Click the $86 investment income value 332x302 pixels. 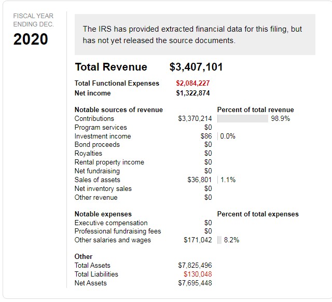206,136
